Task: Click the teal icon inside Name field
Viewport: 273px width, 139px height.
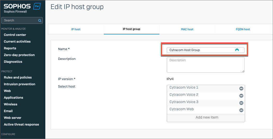Action: [x=237, y=50]
